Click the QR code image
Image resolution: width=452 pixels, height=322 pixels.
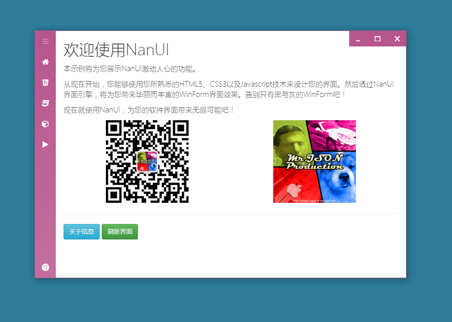coord(147,162)
